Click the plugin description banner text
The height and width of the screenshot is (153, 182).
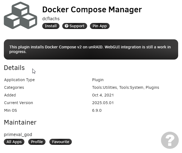[90, 49]
